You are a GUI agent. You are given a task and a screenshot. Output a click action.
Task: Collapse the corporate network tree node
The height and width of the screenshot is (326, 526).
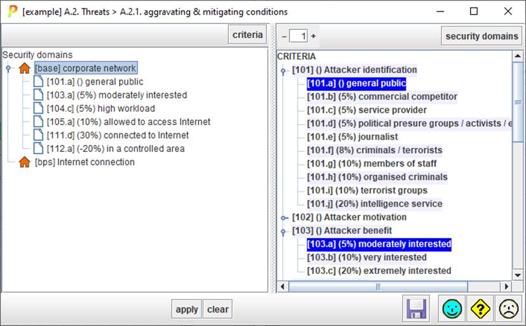point(8,69)
